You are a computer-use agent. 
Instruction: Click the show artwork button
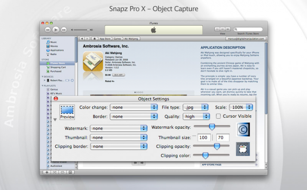(x=70, y=172)
